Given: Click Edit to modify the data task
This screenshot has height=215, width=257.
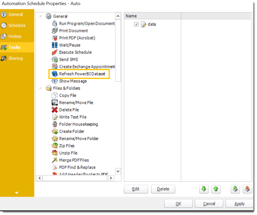Looking at the screenshot, I should (x=136, y=189).
